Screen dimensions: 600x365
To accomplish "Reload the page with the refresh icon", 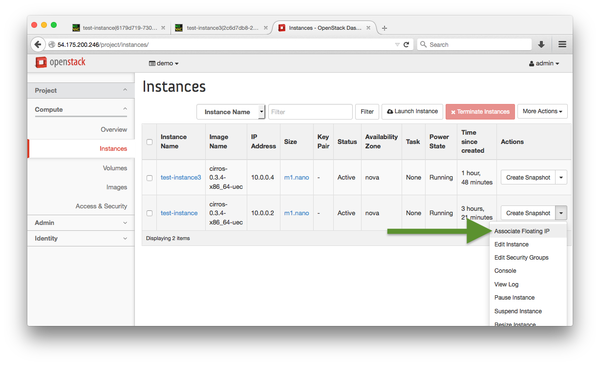I will 406,44.
